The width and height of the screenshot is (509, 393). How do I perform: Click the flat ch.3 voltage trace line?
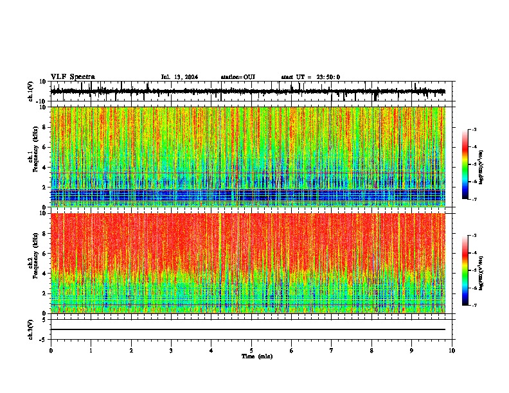(248, 329)
